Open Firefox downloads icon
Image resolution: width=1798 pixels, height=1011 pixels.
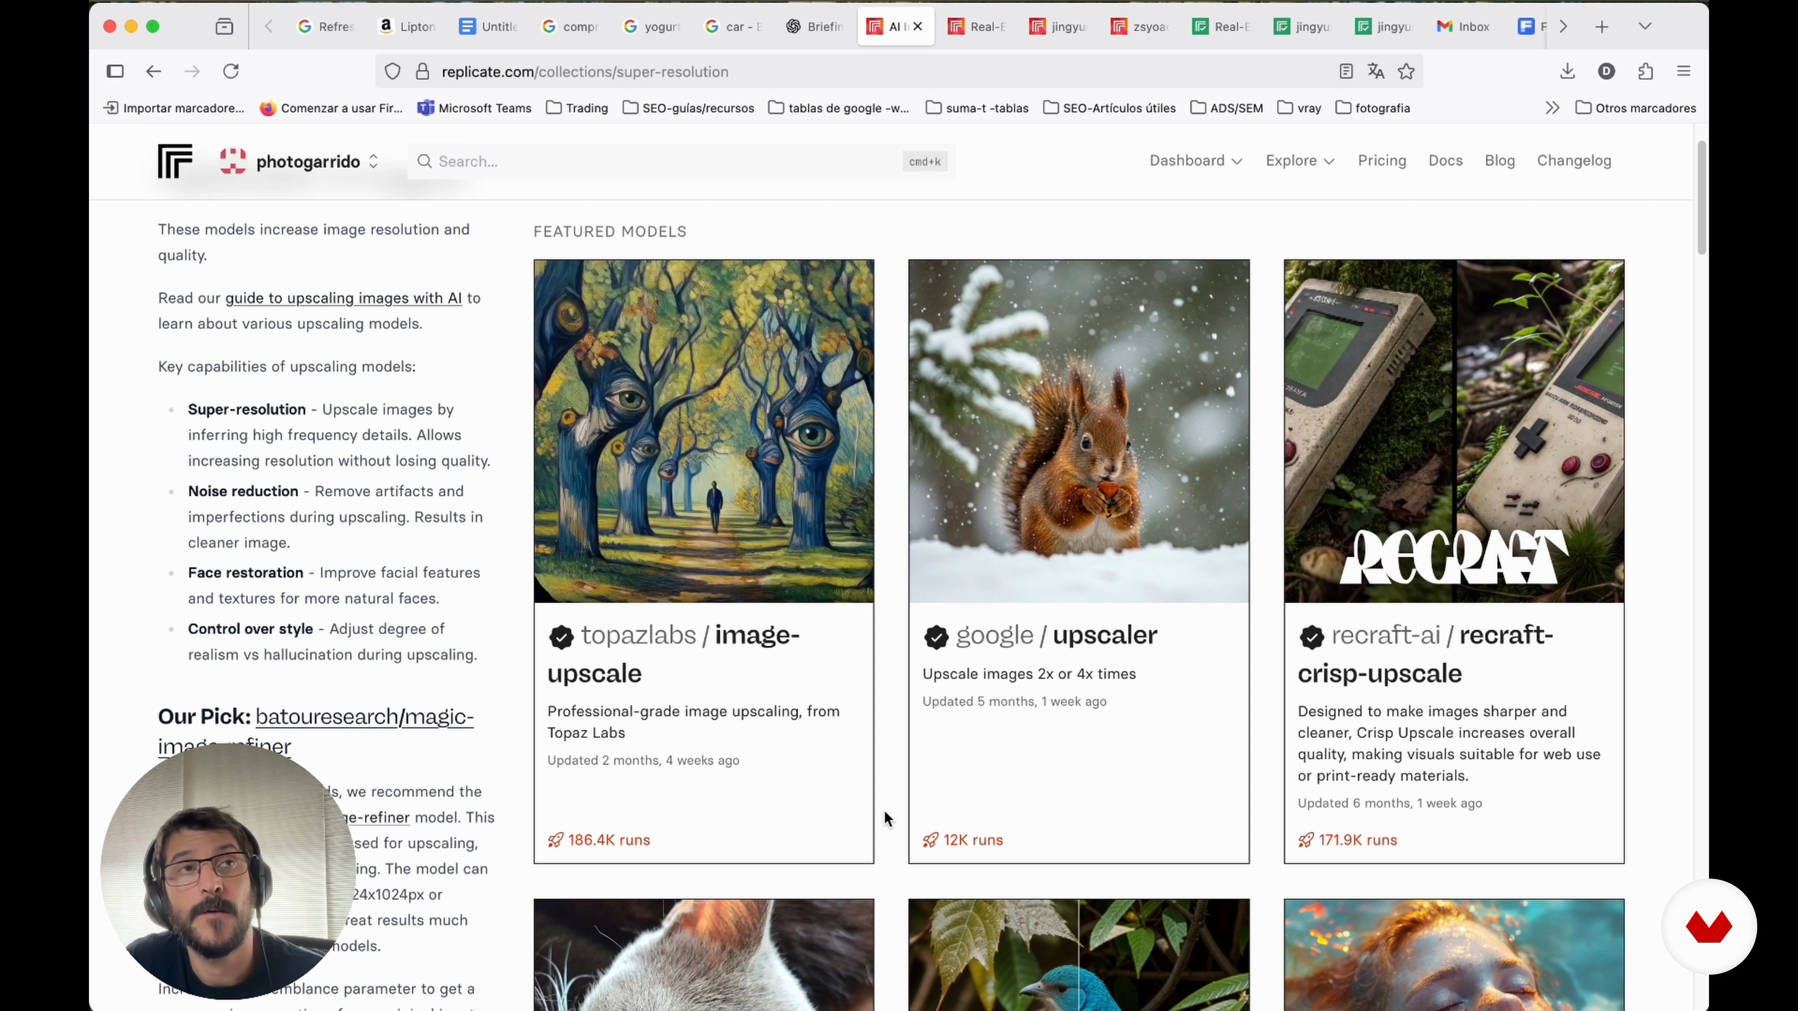[1567, 71]
